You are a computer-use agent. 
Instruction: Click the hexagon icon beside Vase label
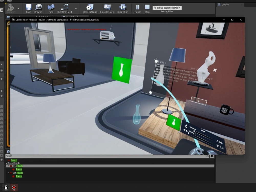point(156,61)
